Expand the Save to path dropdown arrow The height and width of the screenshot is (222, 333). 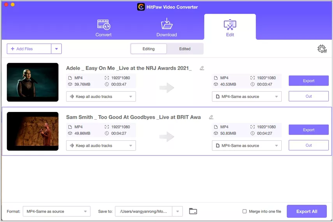click(178, 212)
